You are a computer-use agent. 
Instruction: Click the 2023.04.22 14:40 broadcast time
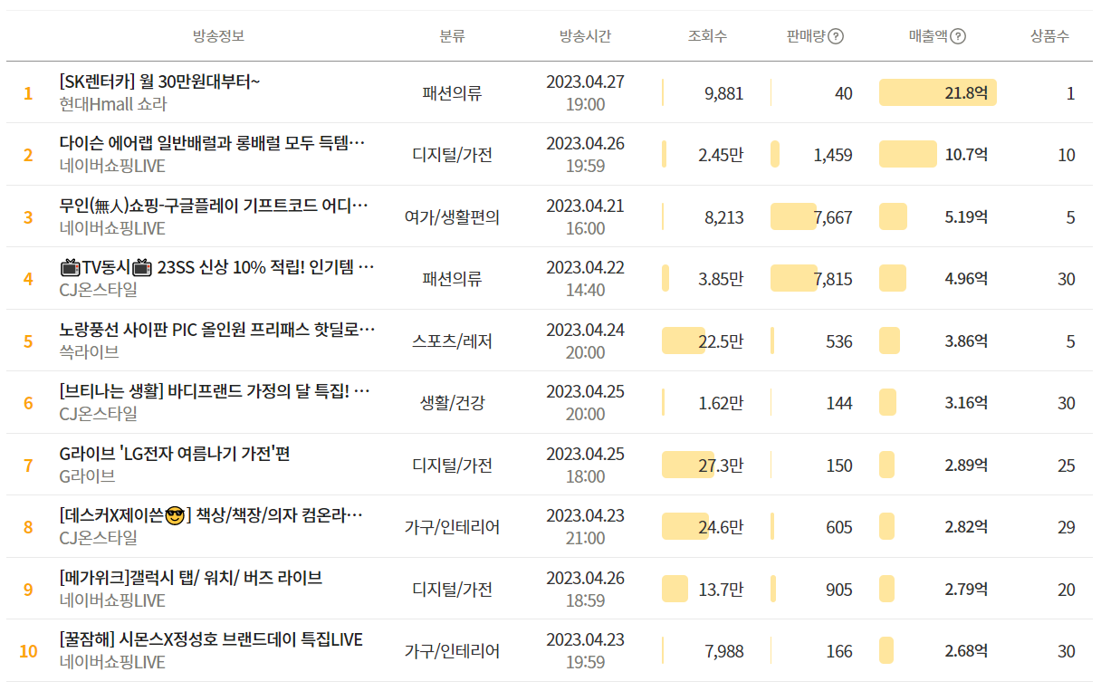pos(585,278)
